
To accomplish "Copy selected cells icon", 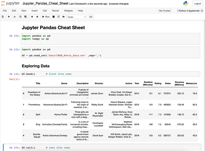I will coord(20,17).
